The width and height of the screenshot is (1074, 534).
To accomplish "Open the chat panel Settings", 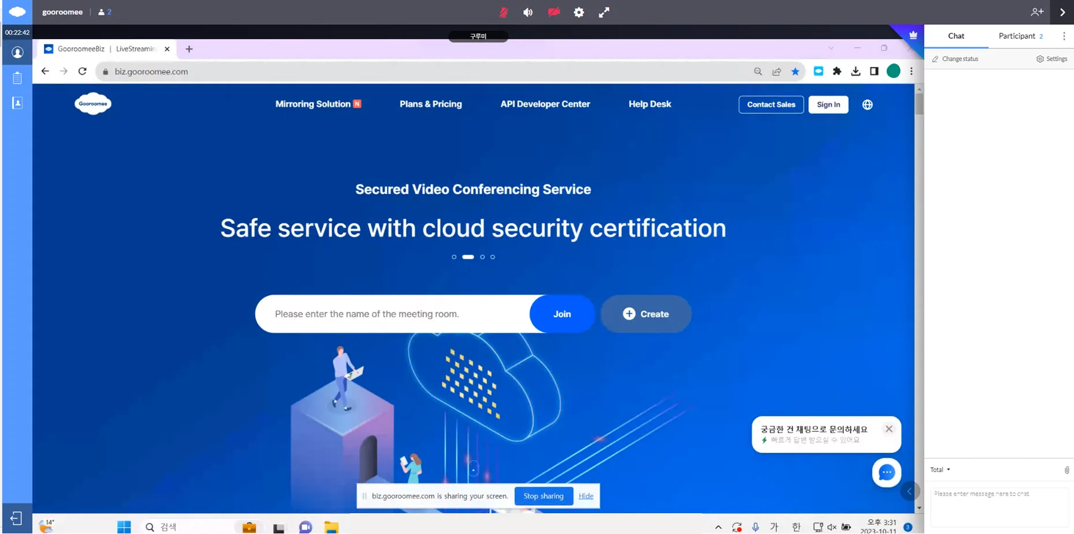I will point(1052,59).
